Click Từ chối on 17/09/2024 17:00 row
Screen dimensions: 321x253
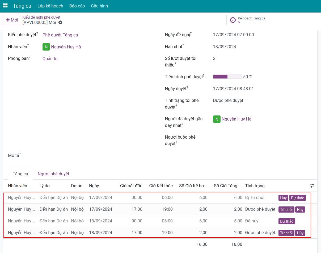(x=286, y=210)
